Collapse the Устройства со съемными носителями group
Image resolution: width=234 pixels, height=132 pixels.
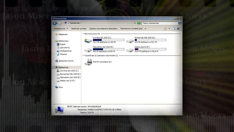[x=83, y=55]
